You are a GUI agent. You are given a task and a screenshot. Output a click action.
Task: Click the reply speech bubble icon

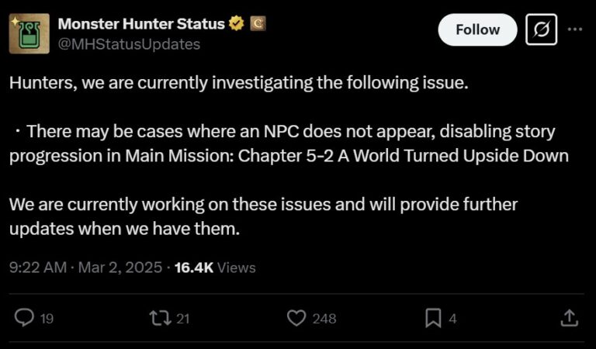pyautogui.click(x=25, y=317)
